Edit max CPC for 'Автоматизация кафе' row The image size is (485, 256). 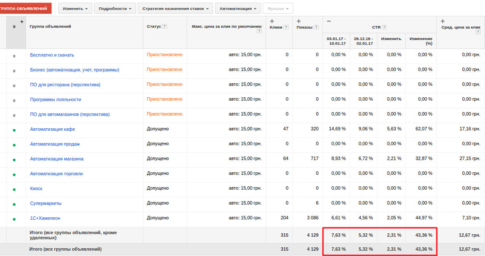[x=245, y=129]
